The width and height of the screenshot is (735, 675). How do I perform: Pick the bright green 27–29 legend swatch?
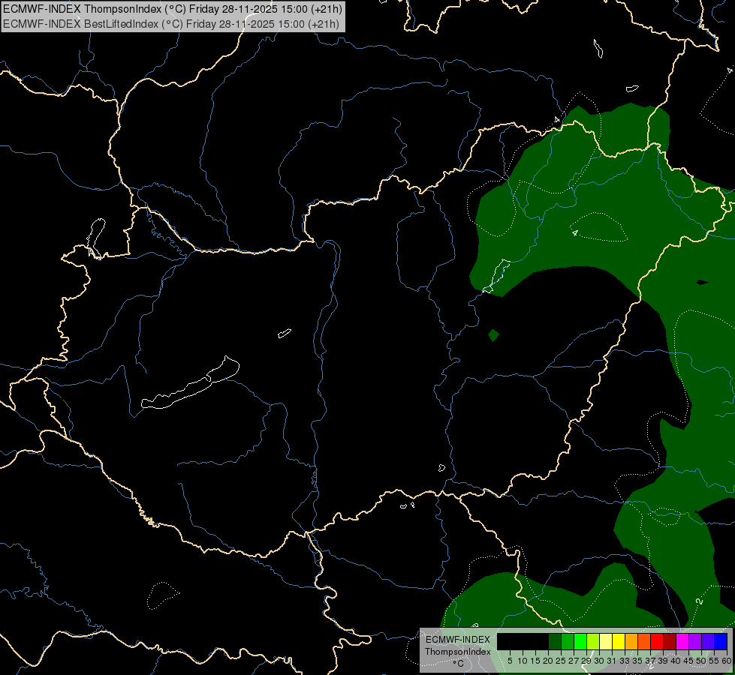(x=580, y=641)
